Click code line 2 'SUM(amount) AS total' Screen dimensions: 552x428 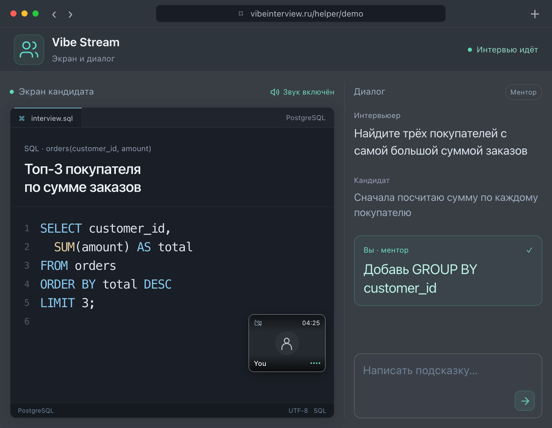(x=123, y=247)
